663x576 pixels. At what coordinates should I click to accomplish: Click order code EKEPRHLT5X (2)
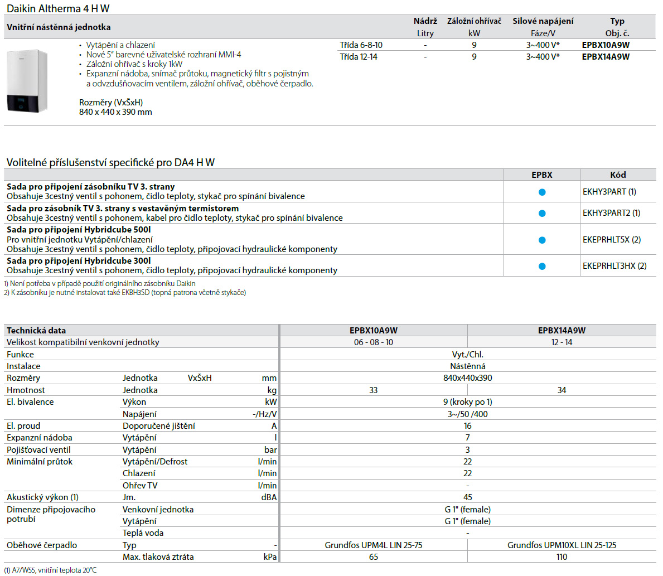(x=612, y=240)
